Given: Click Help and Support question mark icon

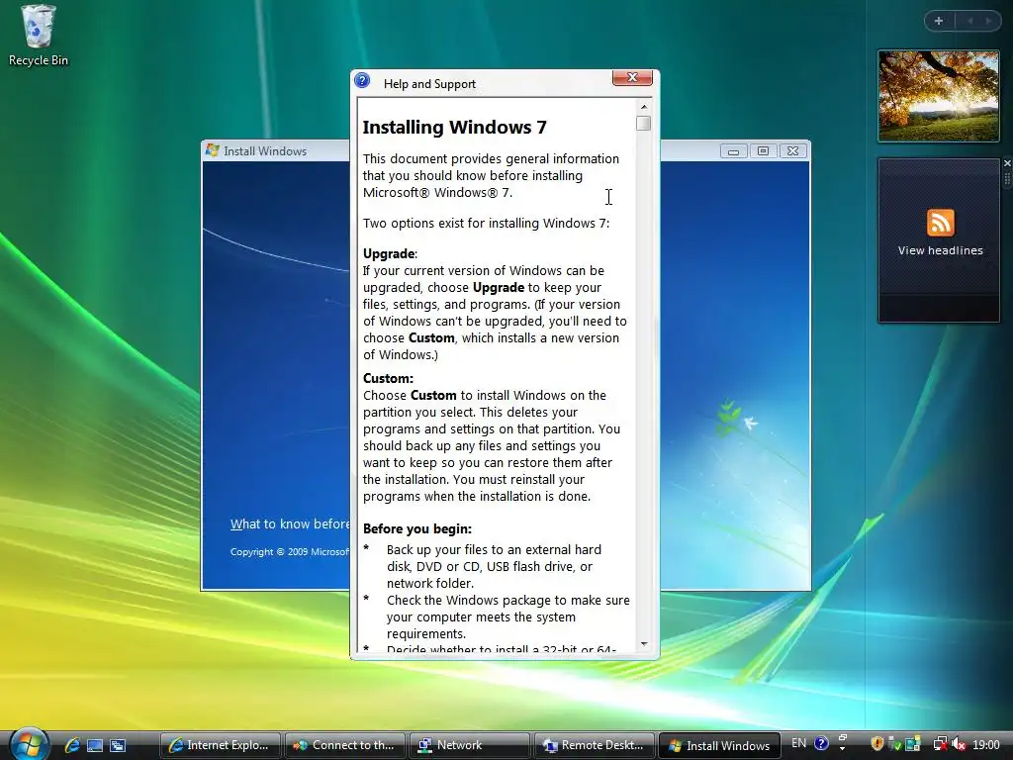Looking at the screenshot, I should (362, 81).
